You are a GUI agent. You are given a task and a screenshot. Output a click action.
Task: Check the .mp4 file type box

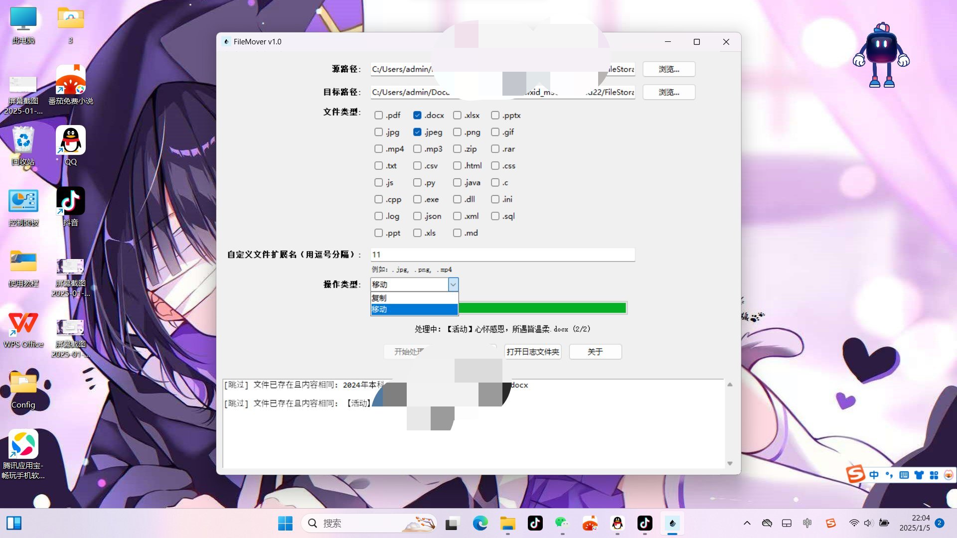(x=378, y=149)
